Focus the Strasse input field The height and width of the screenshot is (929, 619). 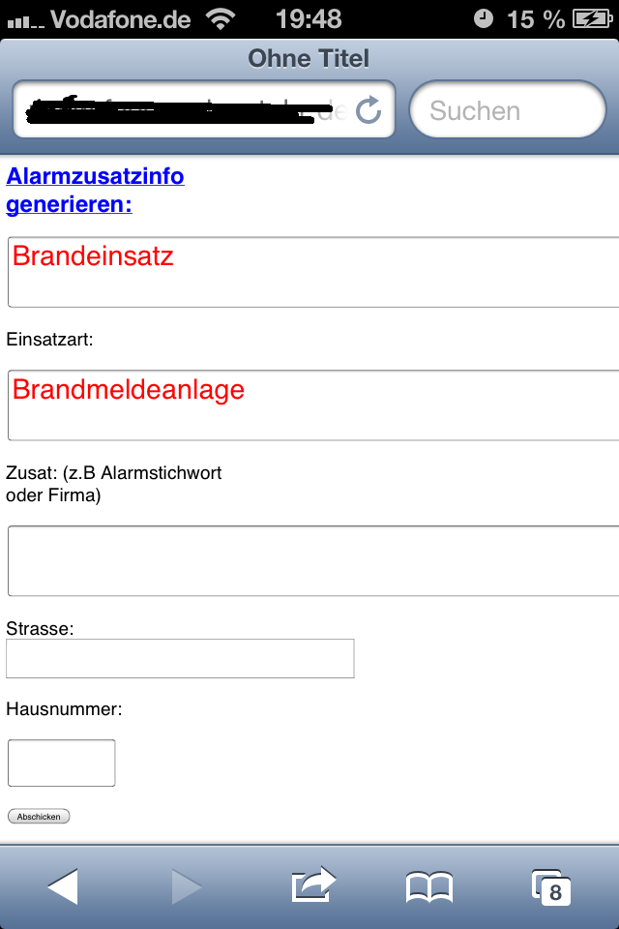point(180,658)
